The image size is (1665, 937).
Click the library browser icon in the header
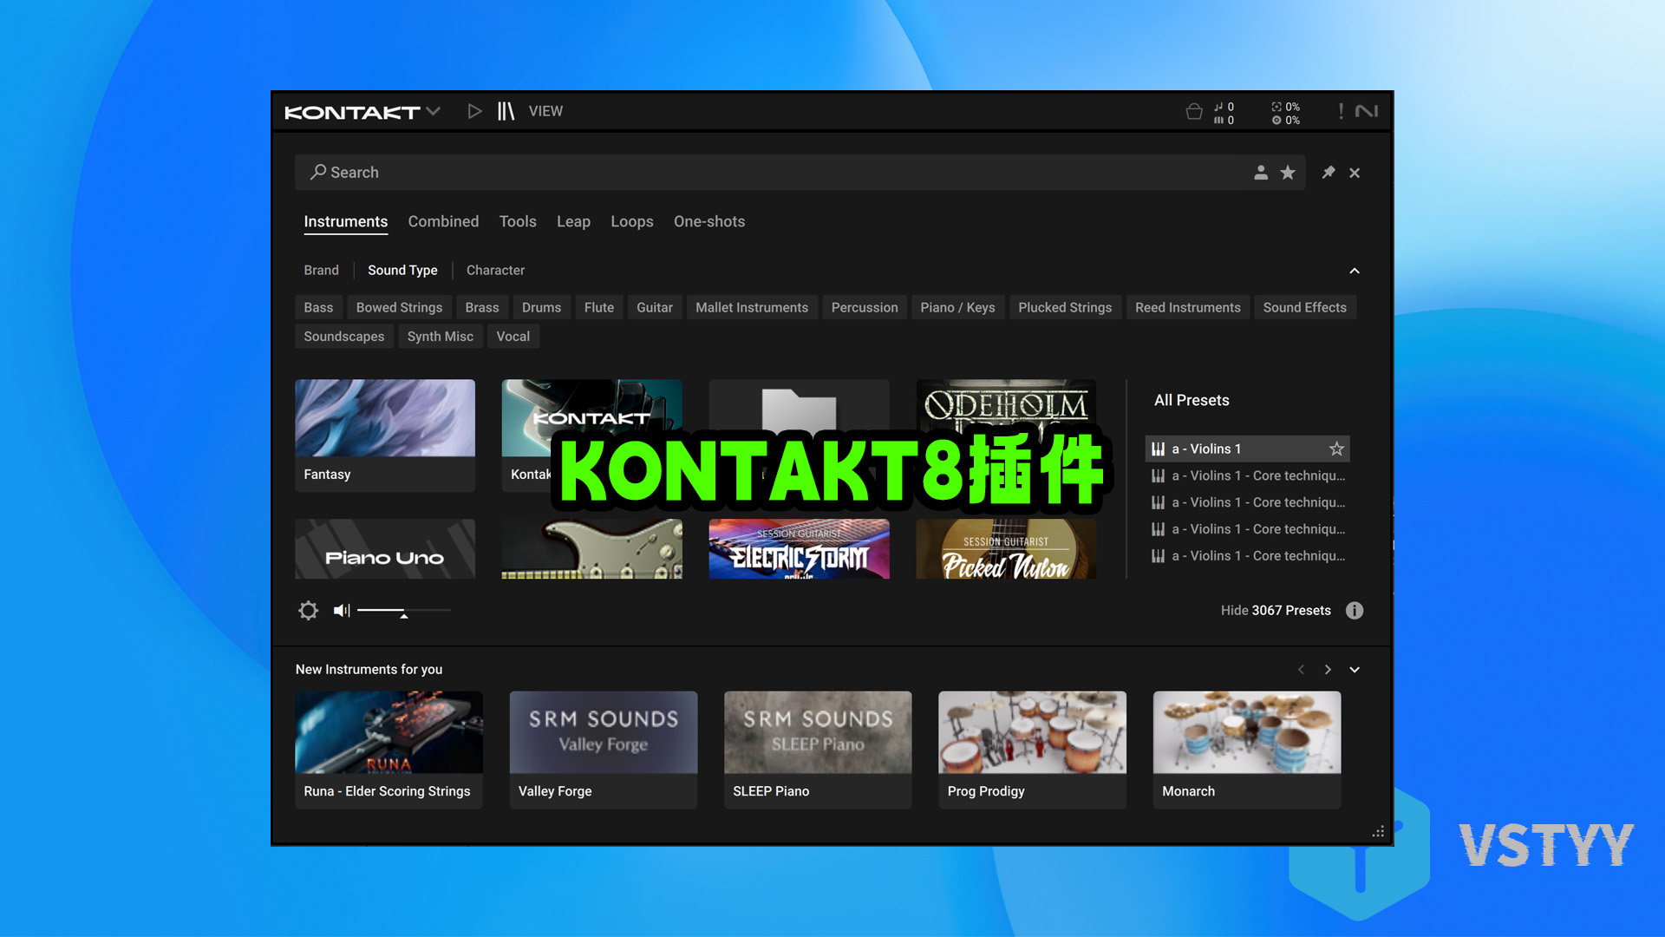(506, 111)
